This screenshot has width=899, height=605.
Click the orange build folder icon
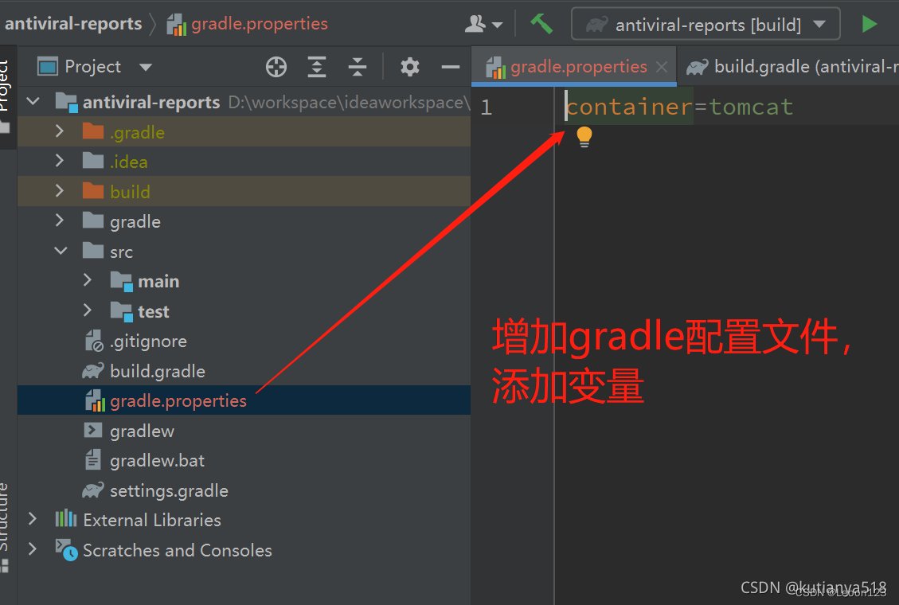coord(93,191)
